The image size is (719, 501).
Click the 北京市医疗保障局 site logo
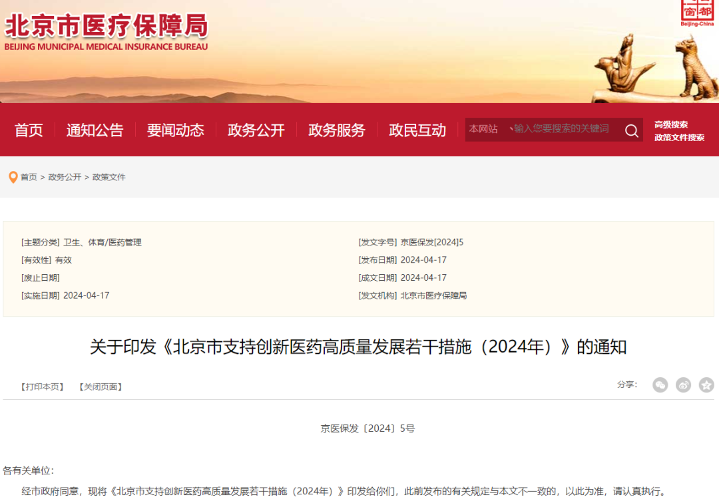pyautogui.click(x=106, y=31)
